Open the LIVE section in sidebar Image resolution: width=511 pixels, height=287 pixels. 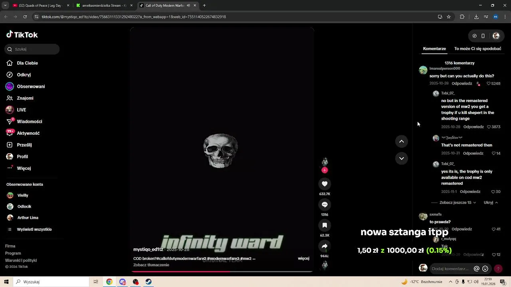[16, 110]
